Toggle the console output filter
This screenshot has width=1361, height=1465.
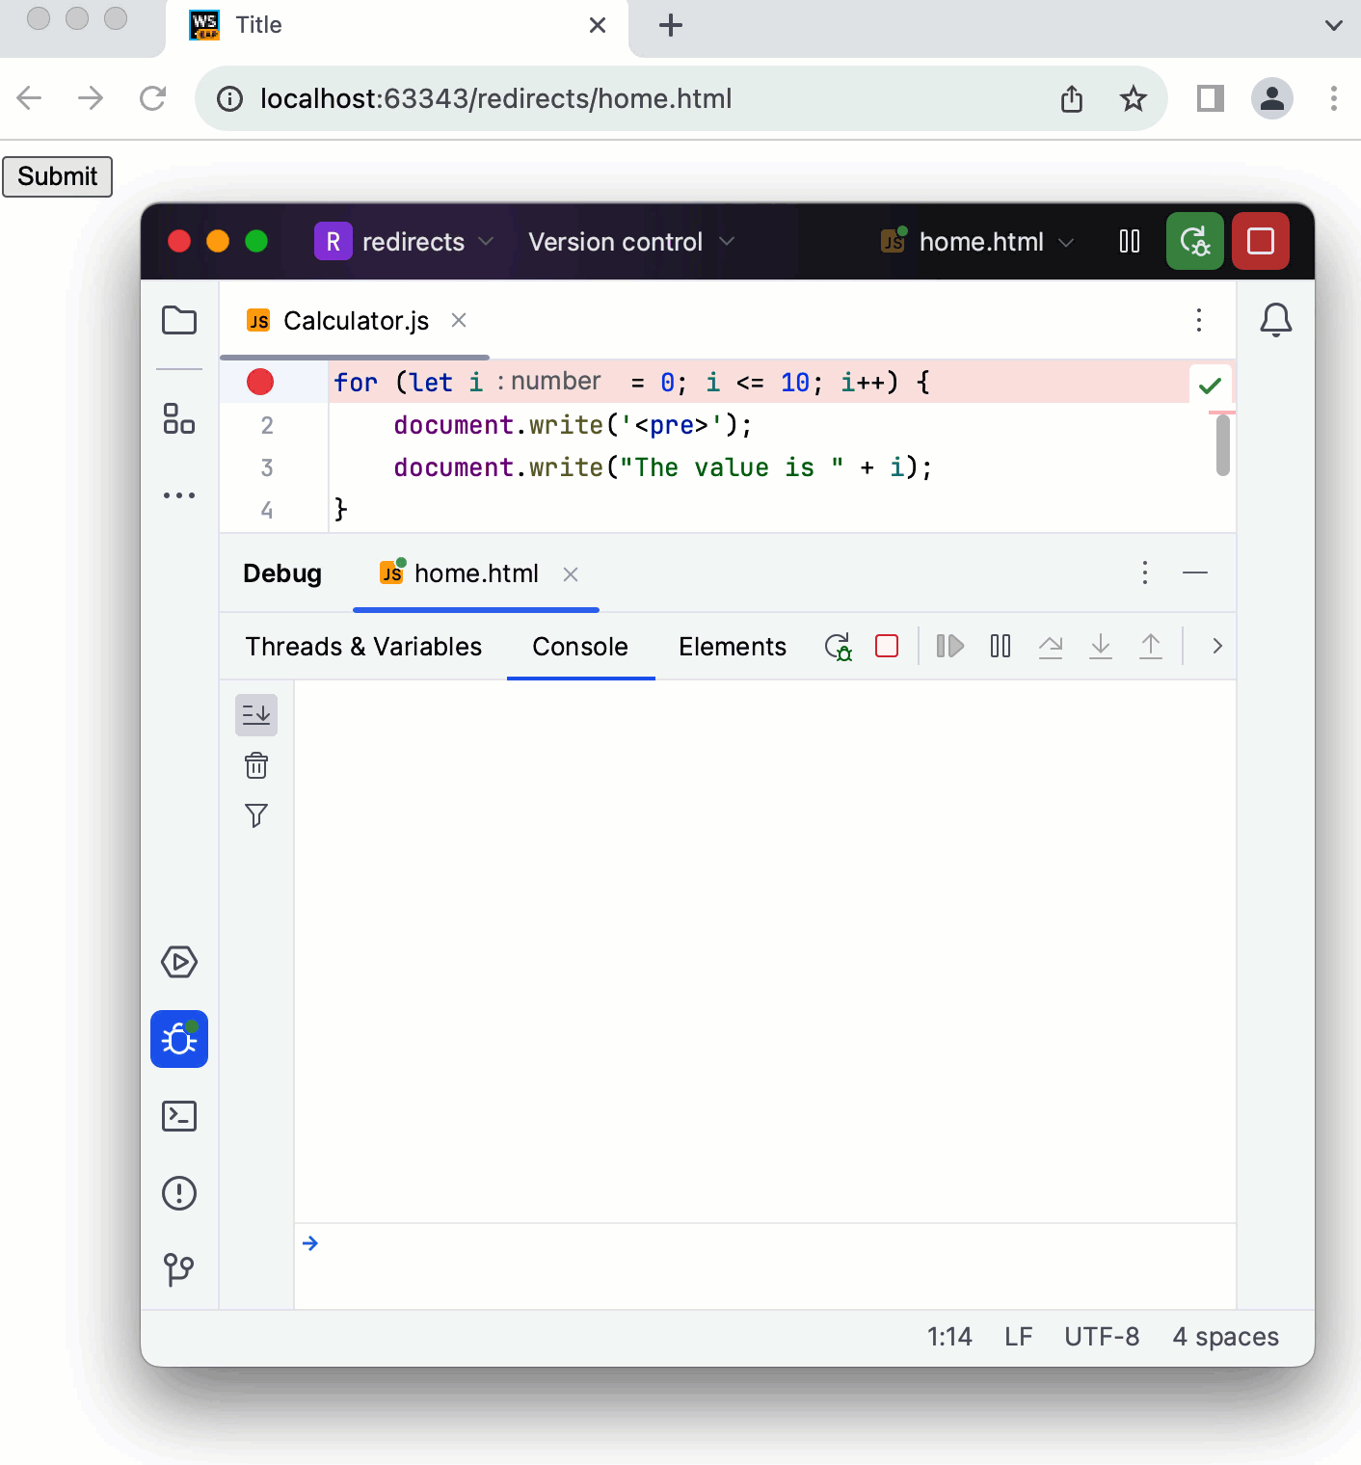click(x=255, y=814)
